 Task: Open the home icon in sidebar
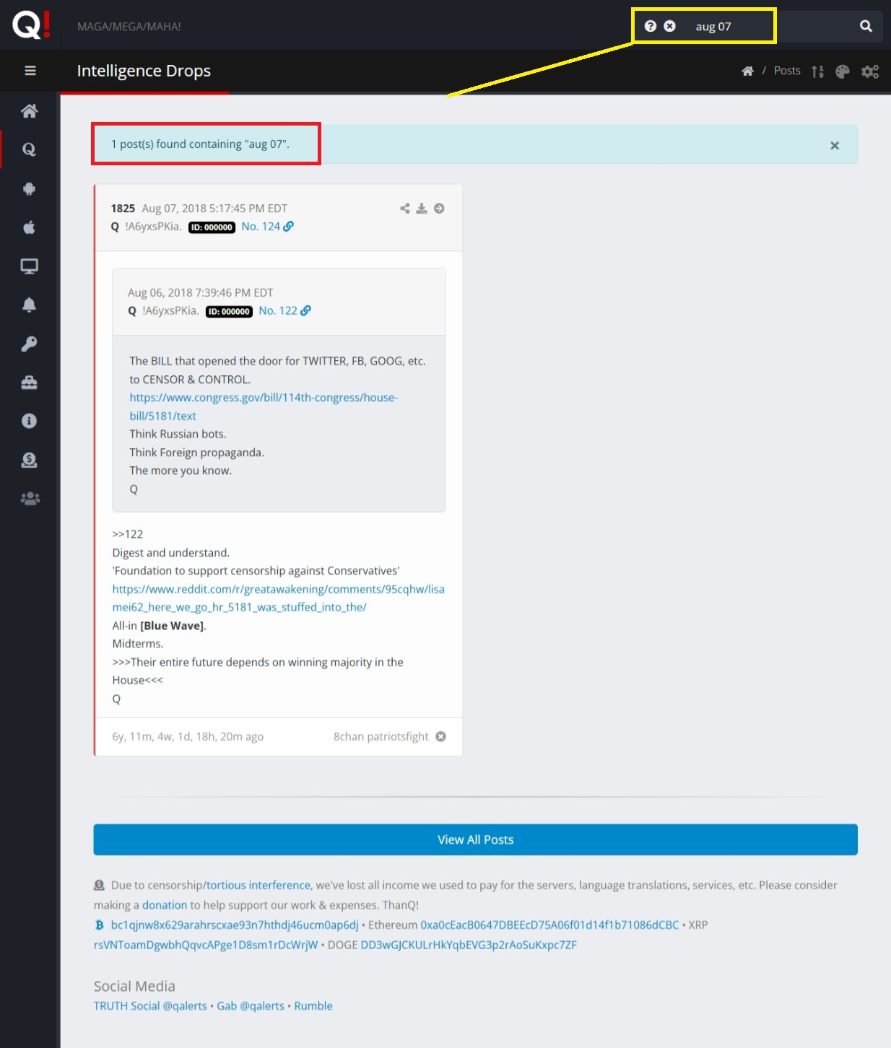pyautogui.click(x=29, y=111)
